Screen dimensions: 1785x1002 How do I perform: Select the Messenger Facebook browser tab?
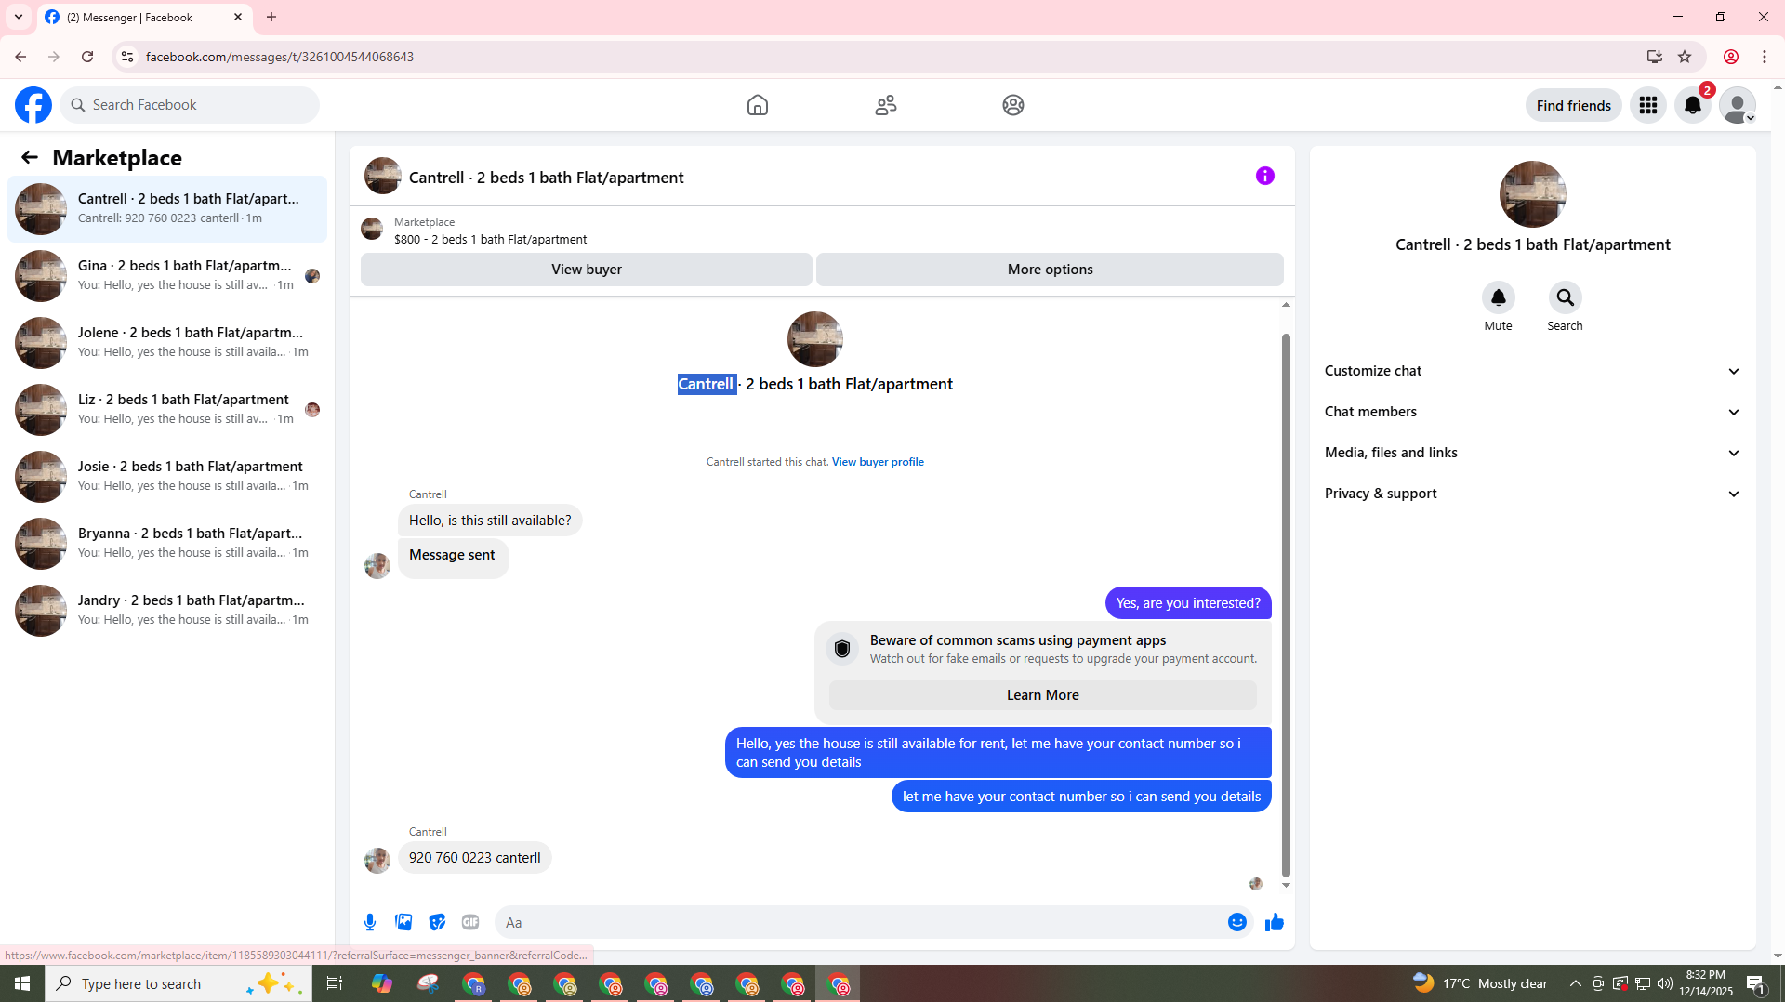(x=144, y=17)
